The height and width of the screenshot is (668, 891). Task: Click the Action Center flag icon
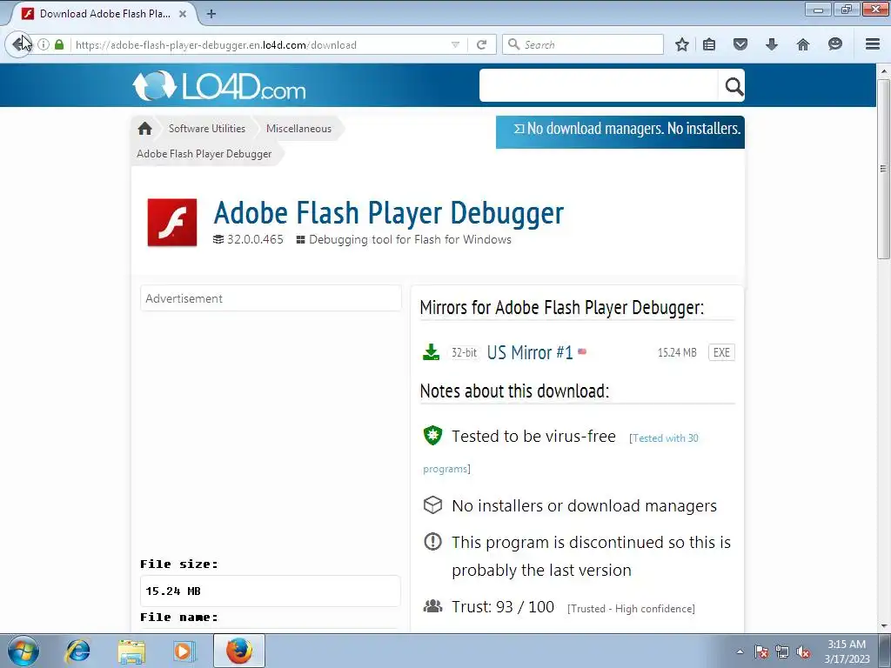pos(761,652)
